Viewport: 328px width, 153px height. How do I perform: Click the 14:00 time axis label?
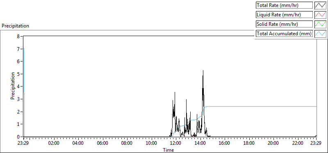point(200,144)
